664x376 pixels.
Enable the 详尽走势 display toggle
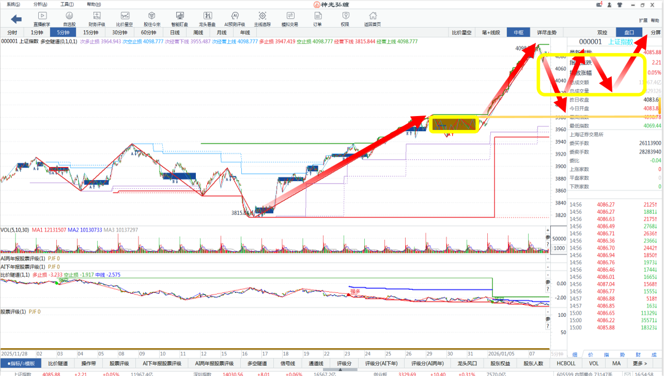click(547, 32)
